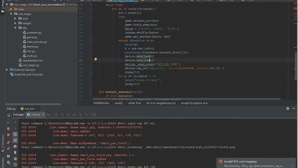
Task: Open game.py in project tree
Action: click(x=30, y=37)
